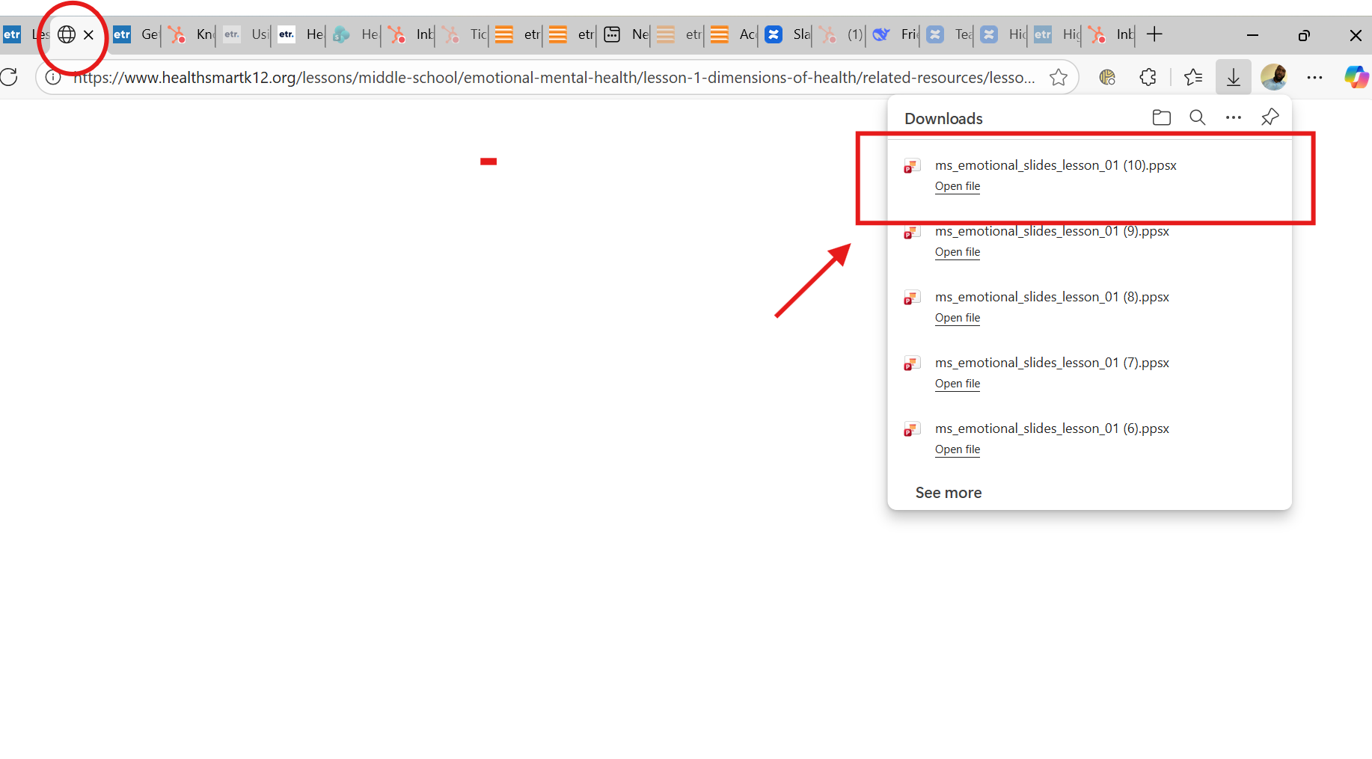The height and width of the screenshot is (759, 1372).
Task: Restore down the browser window
Action: tap(1304, 34)
